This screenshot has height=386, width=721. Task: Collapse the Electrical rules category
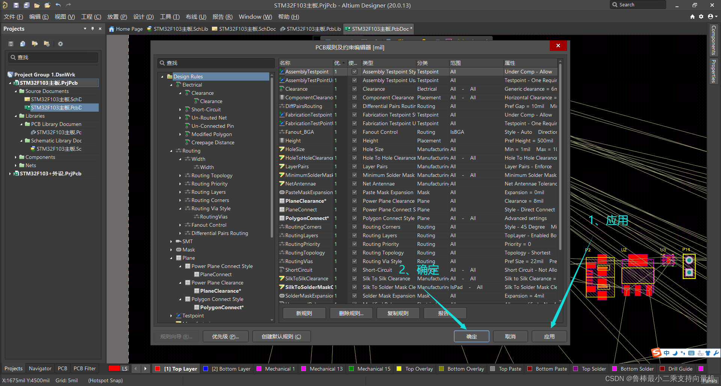tap(171, 85)
